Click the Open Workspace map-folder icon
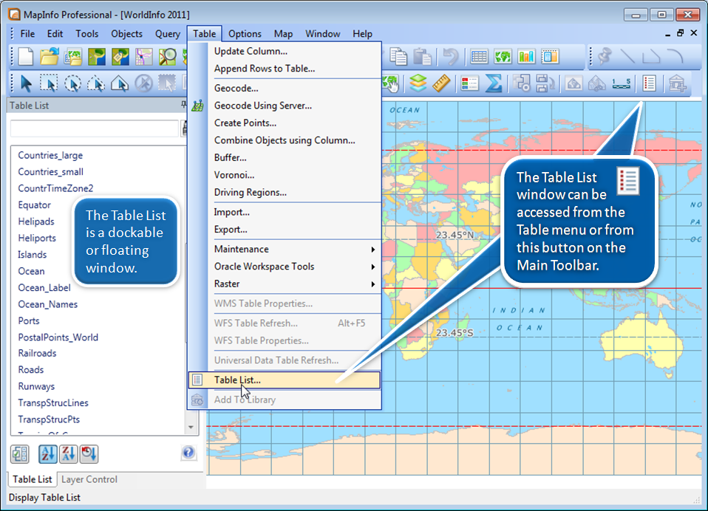708x511 pixels. (x=73, y=57)
